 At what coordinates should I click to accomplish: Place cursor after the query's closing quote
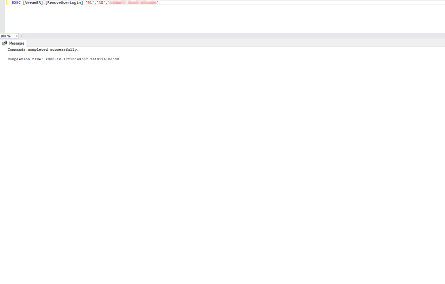pos(159,3)
